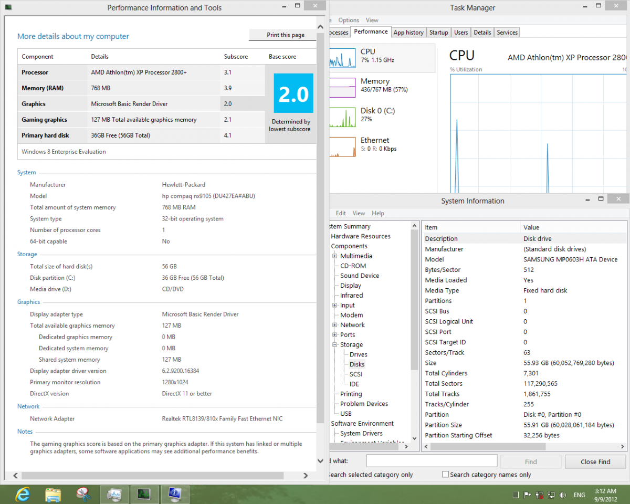Select Drives under Storage in tree
This screenshot has height=504, width=630.
pyautogui.click(x=358, y=355)
